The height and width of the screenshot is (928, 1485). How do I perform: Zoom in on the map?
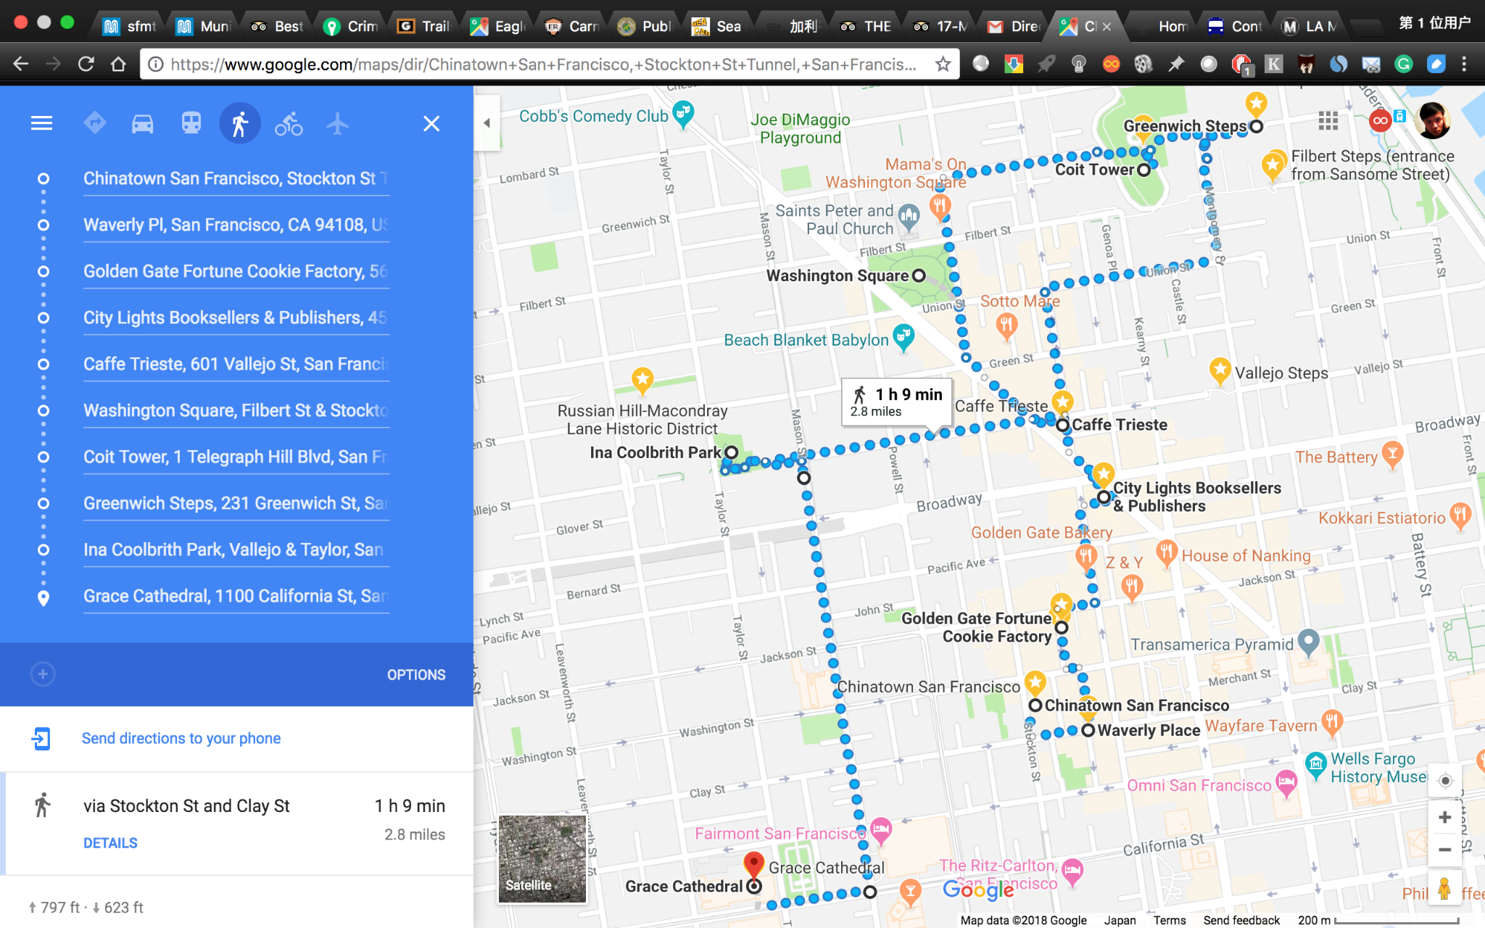click(x=1444, y=818)
